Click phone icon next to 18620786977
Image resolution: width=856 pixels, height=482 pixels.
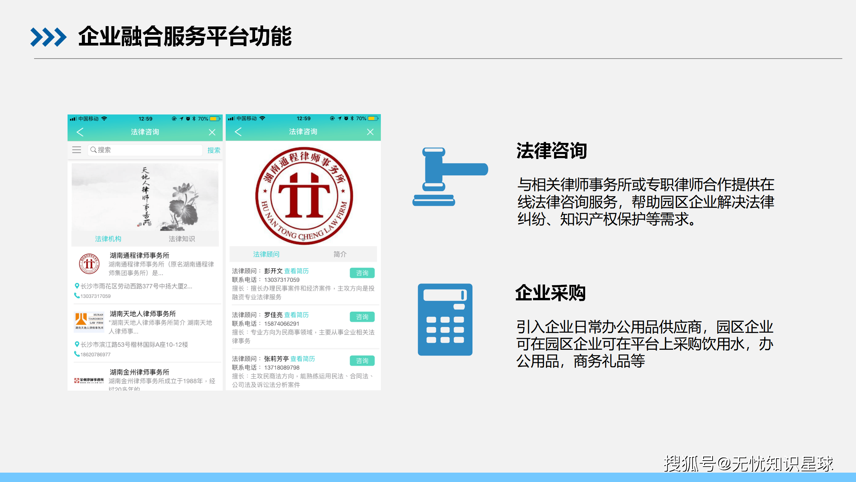coord(77,354)
